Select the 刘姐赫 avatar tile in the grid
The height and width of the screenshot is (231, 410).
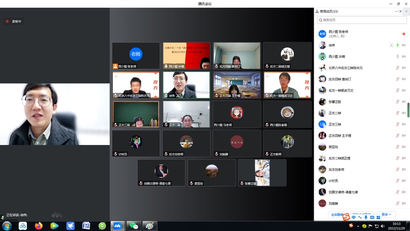tap(236, 144)
